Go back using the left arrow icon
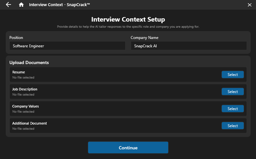Image resolution: width=256 pixels, height=159 pixels. pos(8,5)
